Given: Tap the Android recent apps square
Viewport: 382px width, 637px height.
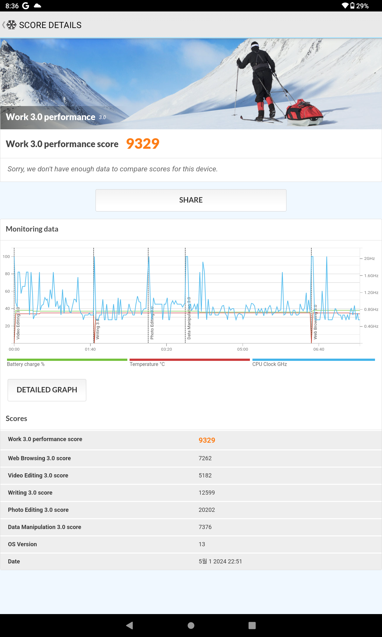Looking at the screenshot, I should (252, 626).
